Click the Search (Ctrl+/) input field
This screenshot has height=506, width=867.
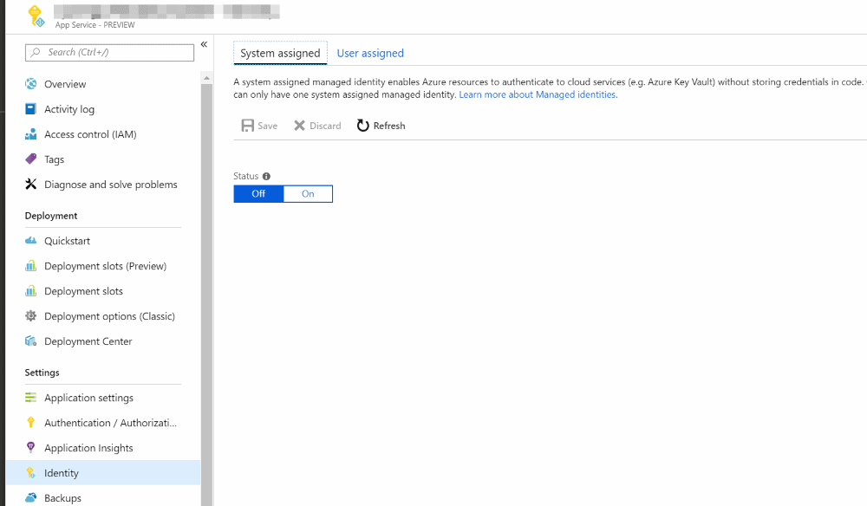tap(109, 53)
